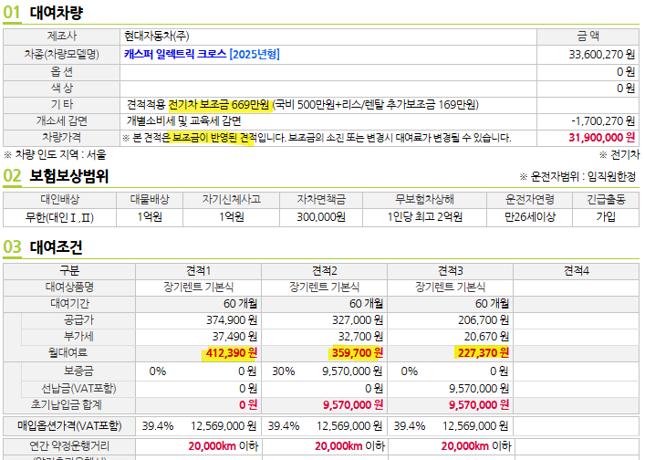Click 12,569,000 원 purchase option in 견적1

[224, 426]
